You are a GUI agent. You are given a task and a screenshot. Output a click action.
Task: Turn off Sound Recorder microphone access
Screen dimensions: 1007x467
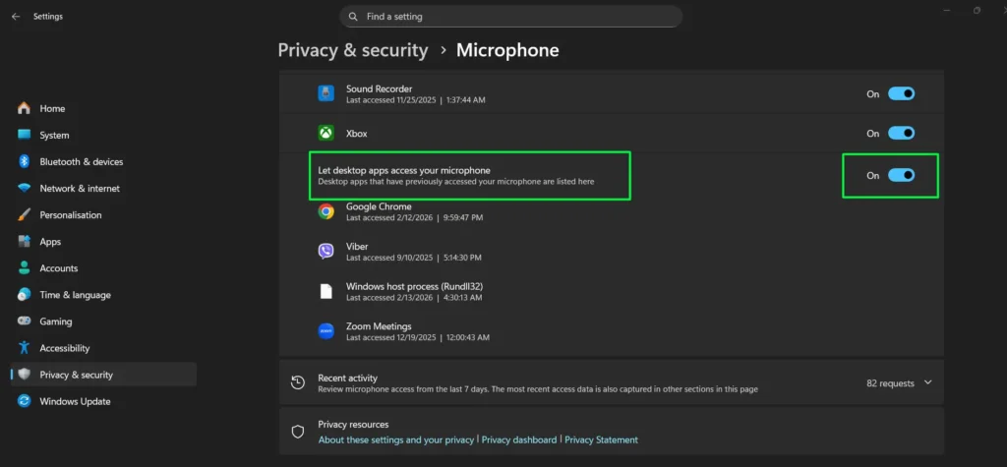[901, 93]
